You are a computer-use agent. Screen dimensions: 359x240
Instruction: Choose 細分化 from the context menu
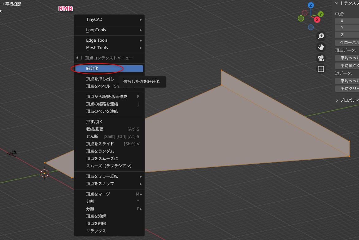pyautogui.click(x=109, y=69)
